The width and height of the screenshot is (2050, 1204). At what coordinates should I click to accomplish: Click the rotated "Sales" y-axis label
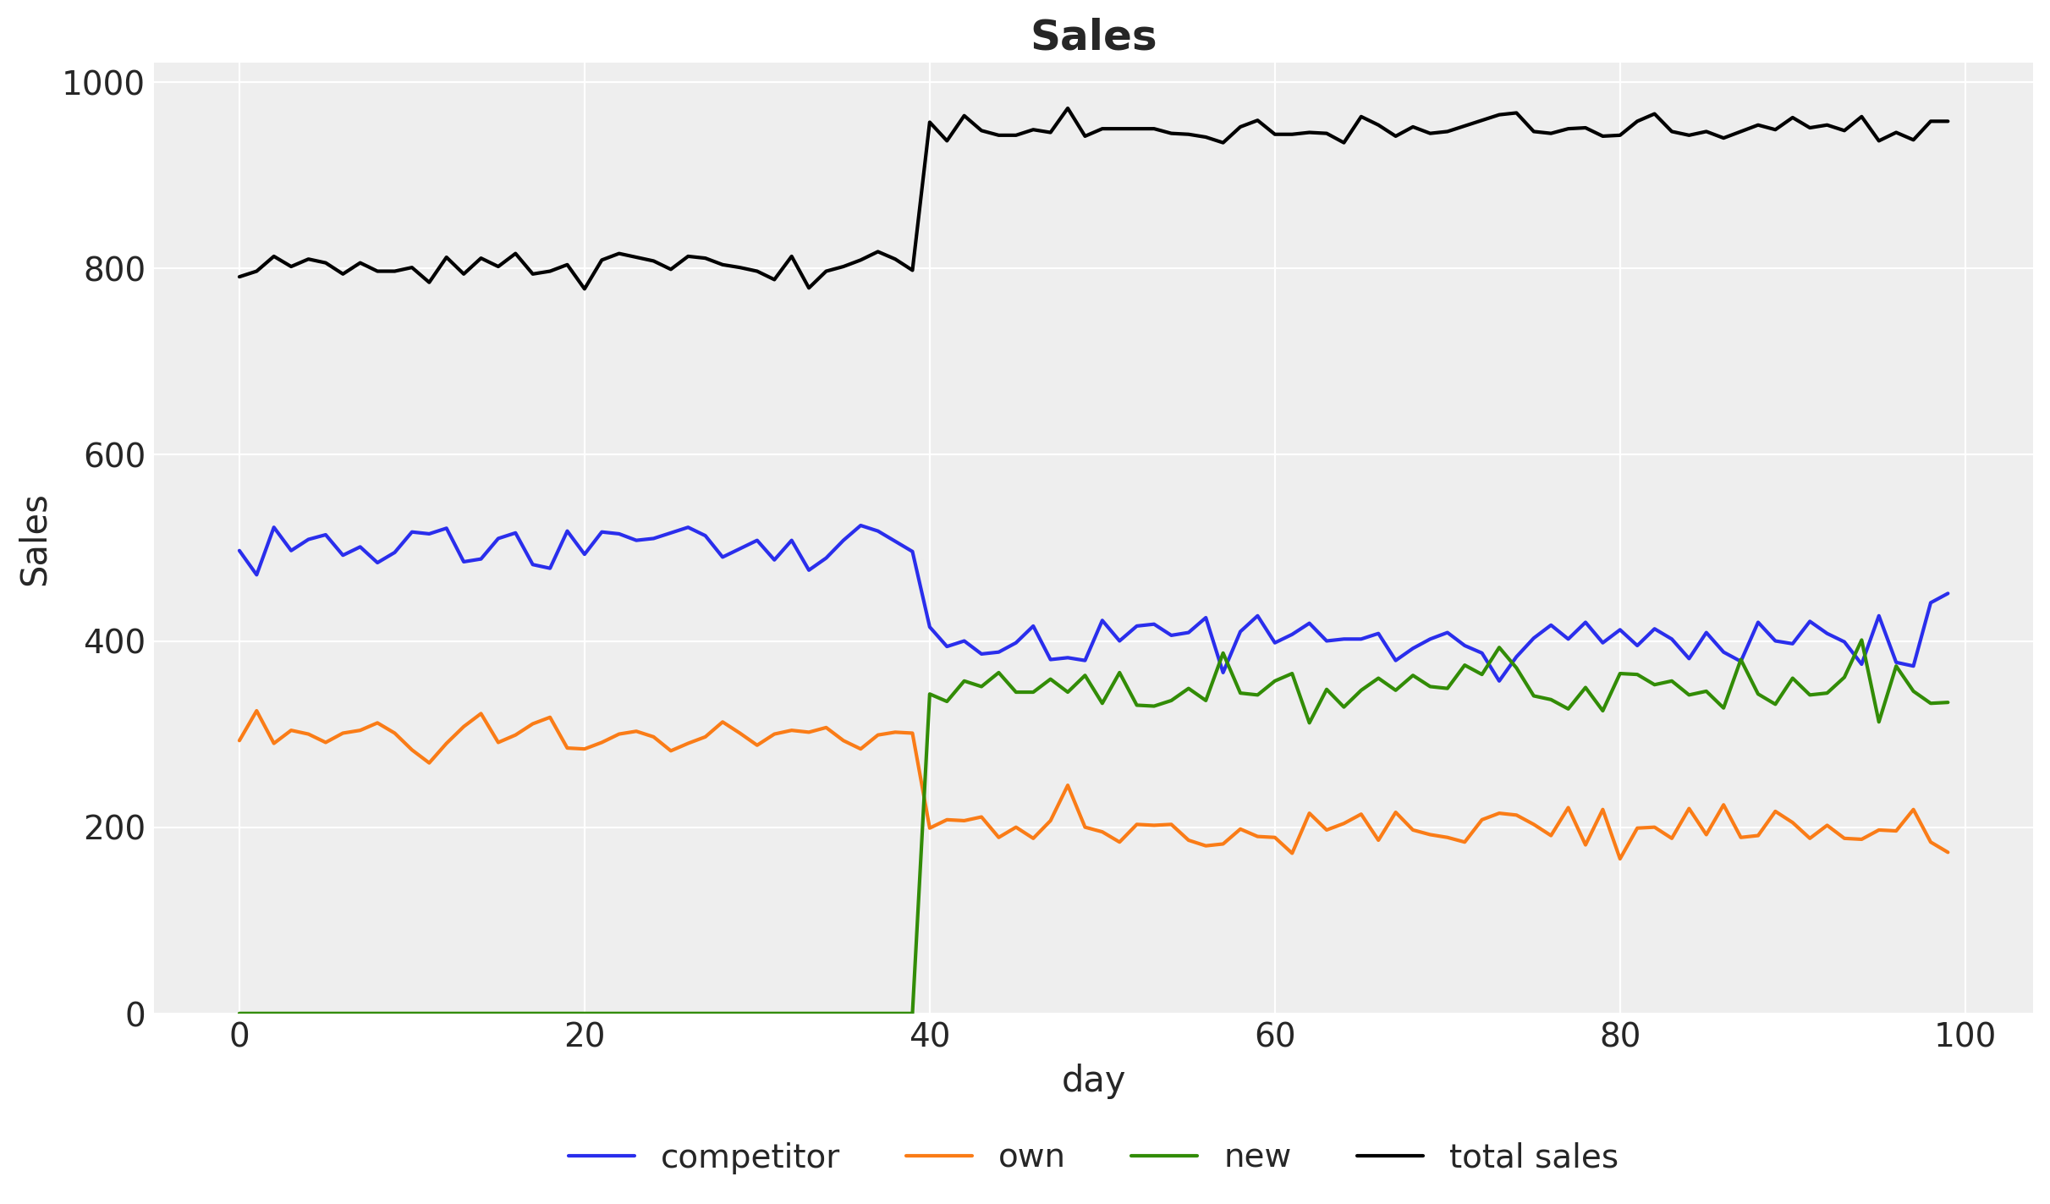pyautogui.click(x=35, y=541)
